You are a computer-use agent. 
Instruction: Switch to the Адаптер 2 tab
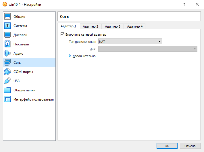click(x=91, y=26)
